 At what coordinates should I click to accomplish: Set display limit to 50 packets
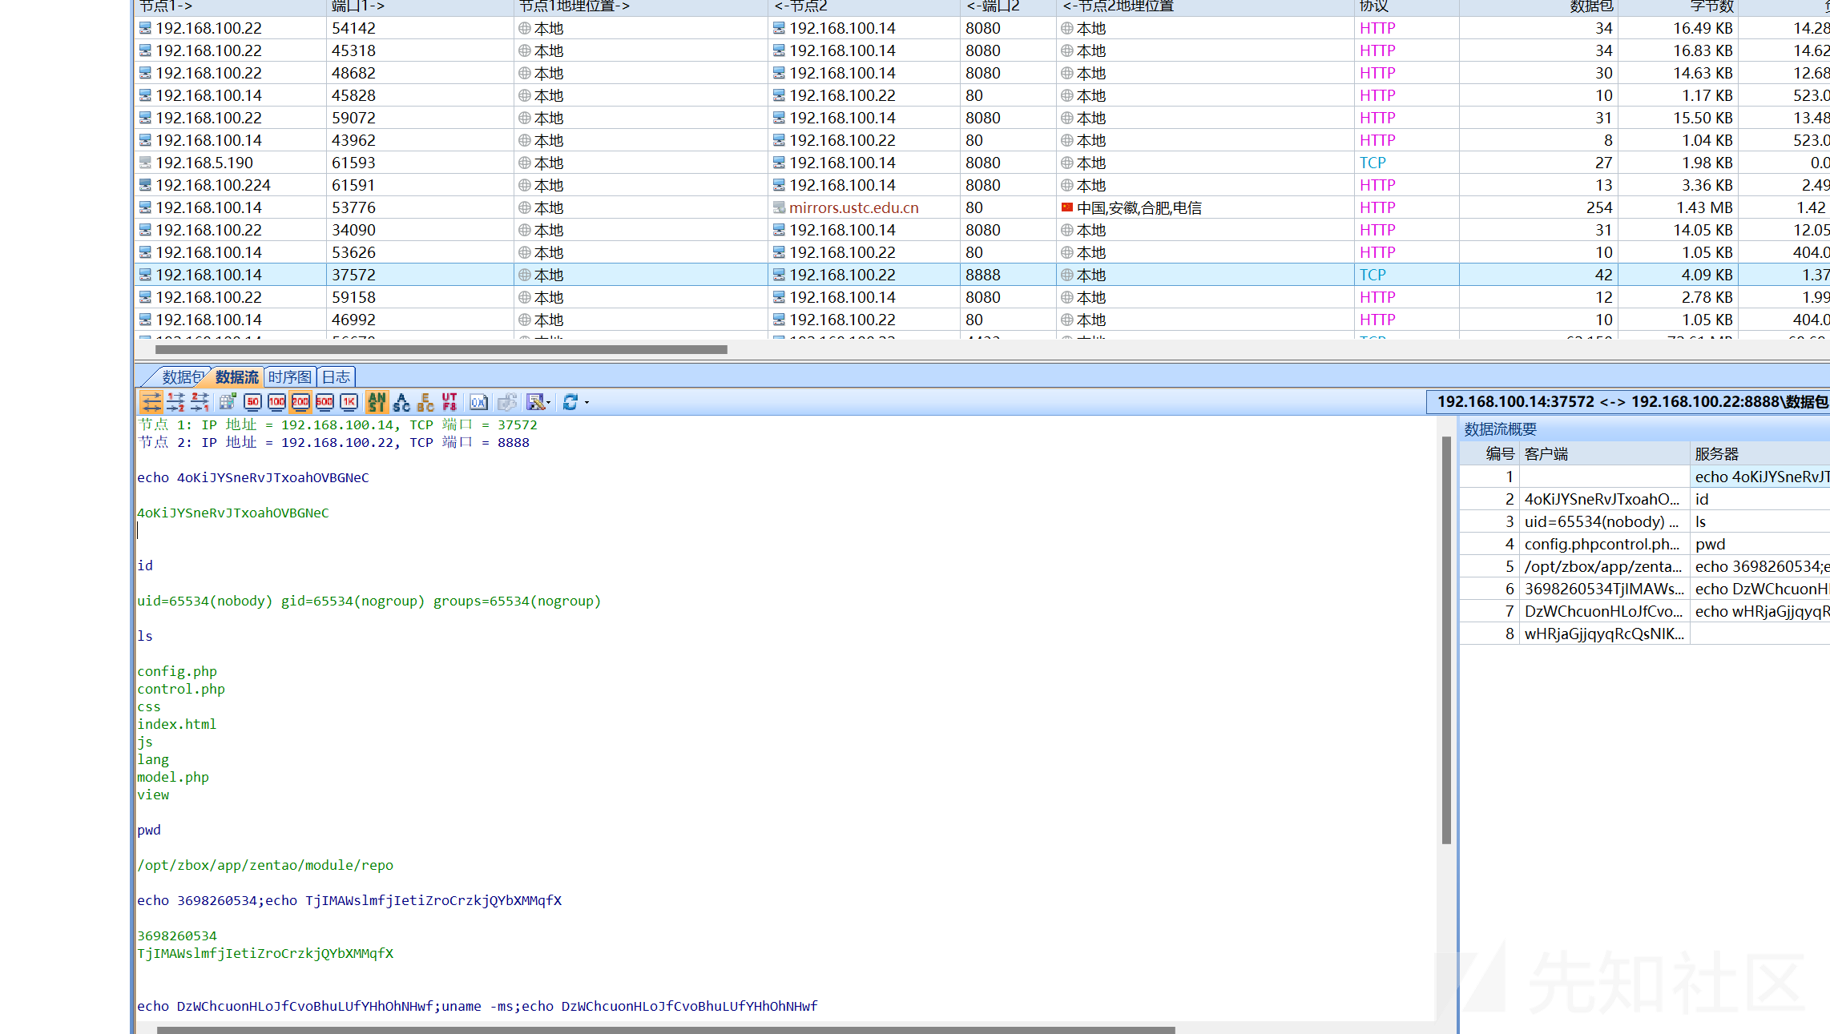click(x=252, y=402)
